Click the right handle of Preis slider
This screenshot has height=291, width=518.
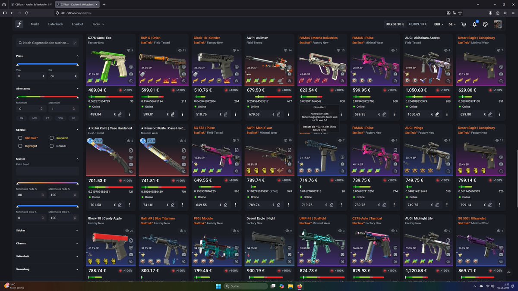click(78, 65)
